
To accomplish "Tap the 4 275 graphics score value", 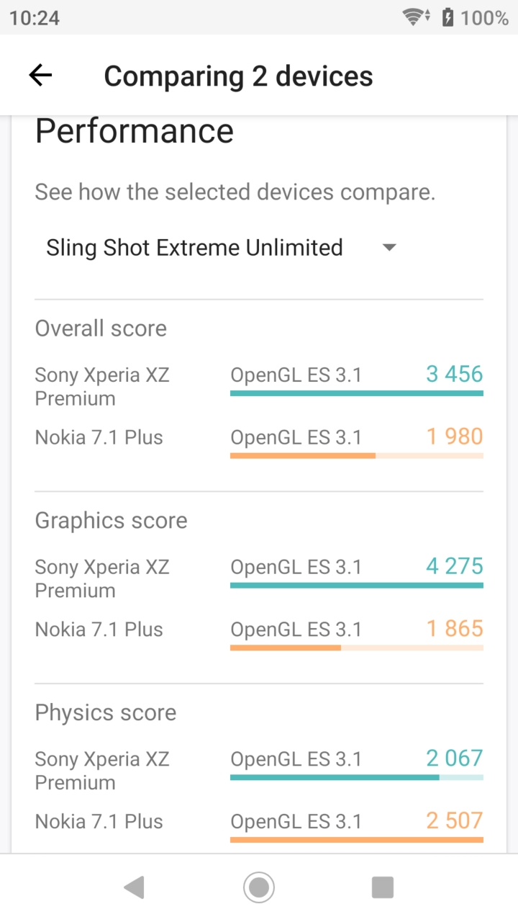I will pyautogui.click(x=454, y=566).
